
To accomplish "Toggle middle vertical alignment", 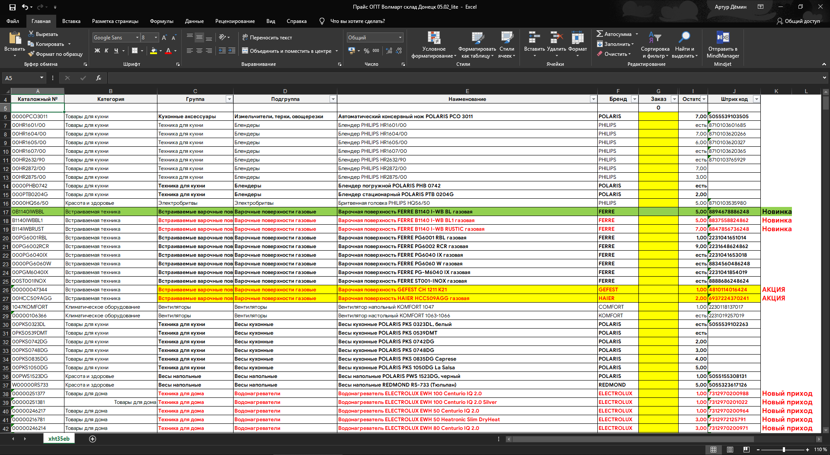I will point(199,38).
